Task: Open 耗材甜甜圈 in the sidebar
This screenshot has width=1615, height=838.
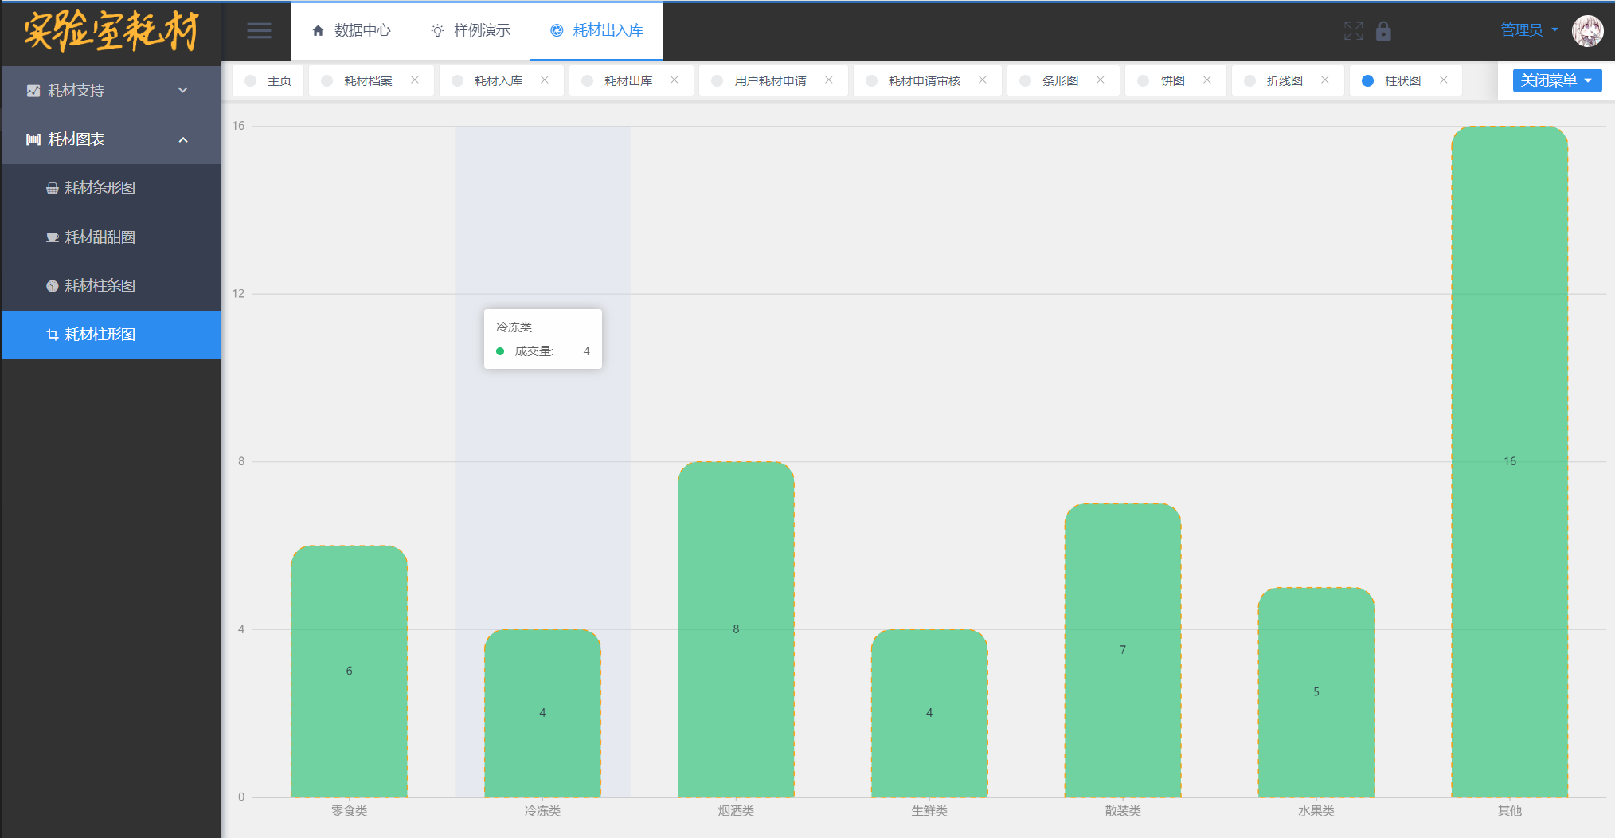Action: [x=100, y=237]
